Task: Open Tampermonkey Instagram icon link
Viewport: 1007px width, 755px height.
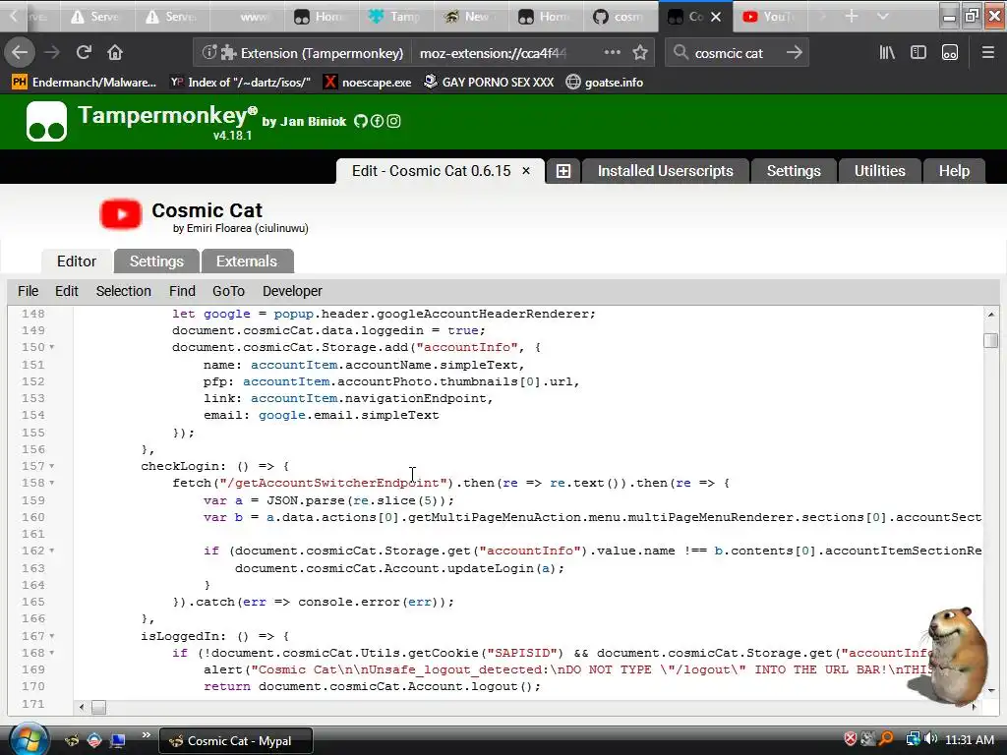Action: 393,121
